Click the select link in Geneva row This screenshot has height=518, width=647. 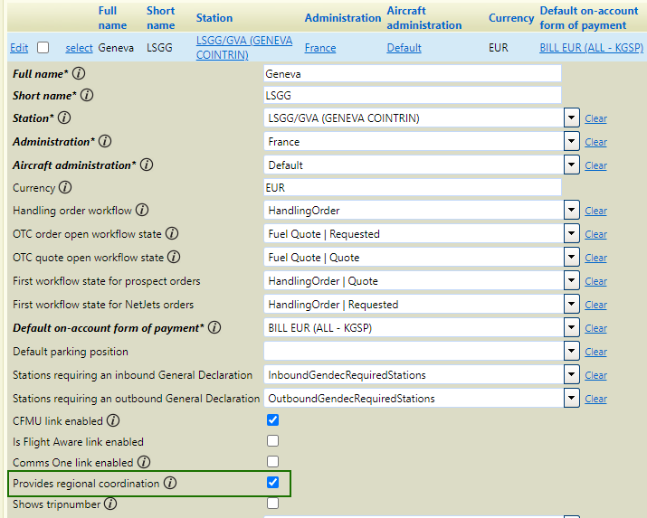pos(79,48)
